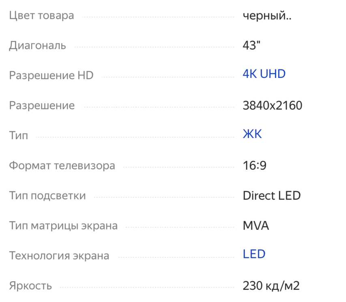
Task: Open the 4K UHD link
Action: point(264,74)
